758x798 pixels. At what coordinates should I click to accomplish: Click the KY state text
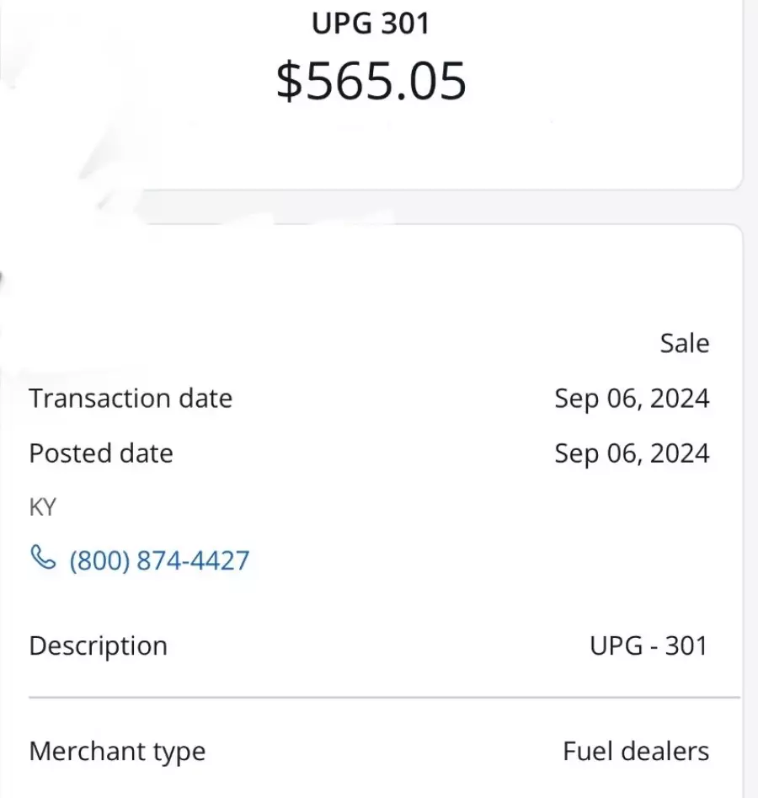point(43,507)
